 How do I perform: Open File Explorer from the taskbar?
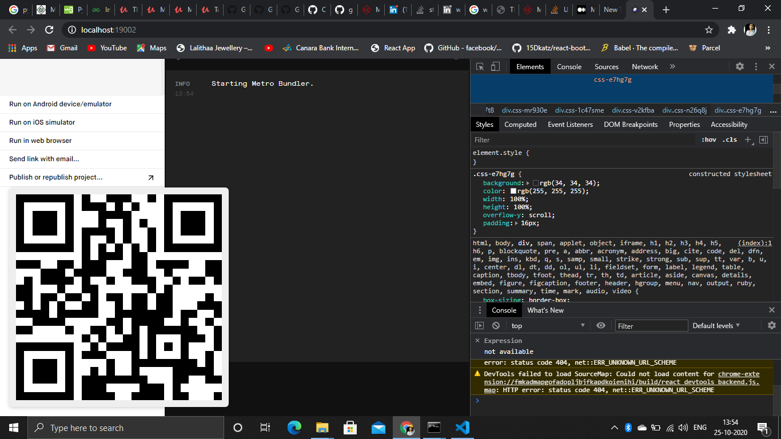322,428
